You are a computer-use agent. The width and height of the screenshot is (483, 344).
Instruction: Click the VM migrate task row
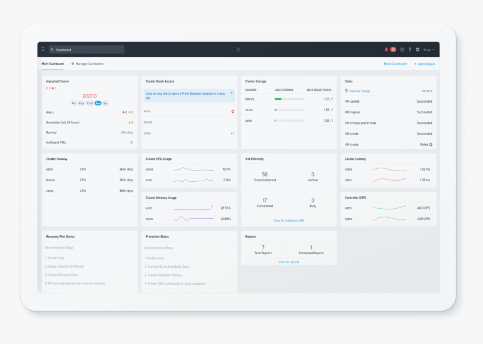click(x=389, y=112)
